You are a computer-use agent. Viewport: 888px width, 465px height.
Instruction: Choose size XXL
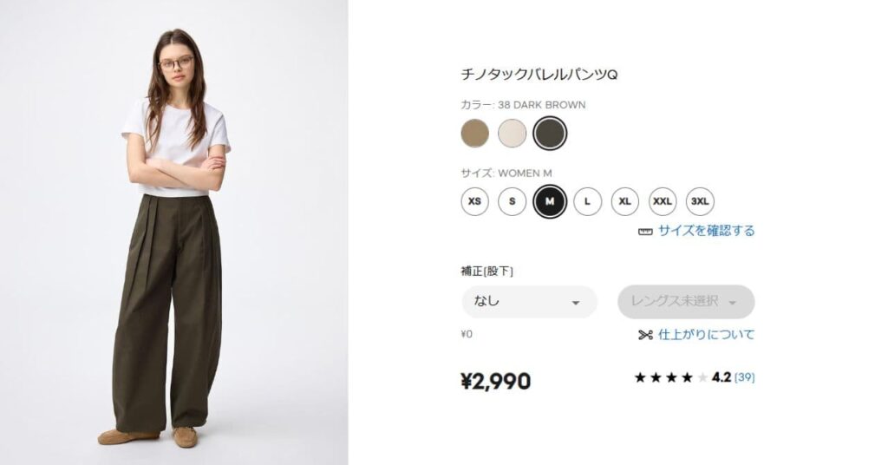click(662, 201)
